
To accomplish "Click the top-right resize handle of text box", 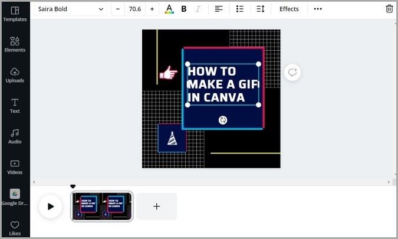I will [258, 64].
